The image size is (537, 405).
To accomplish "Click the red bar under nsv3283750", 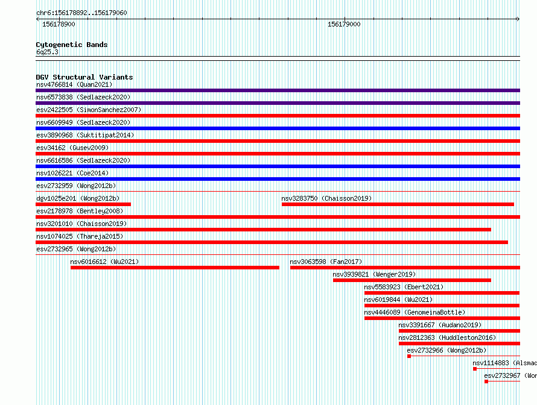I will (398, 204).
